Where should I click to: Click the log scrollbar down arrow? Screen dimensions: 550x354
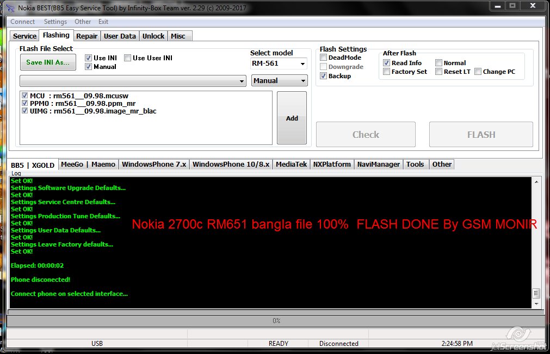pos(536,304)
